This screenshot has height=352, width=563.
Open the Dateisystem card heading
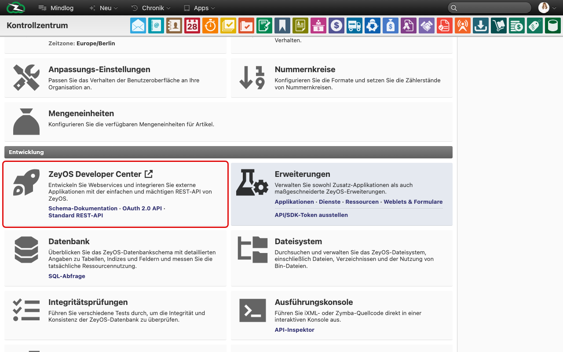pos(298,242)
